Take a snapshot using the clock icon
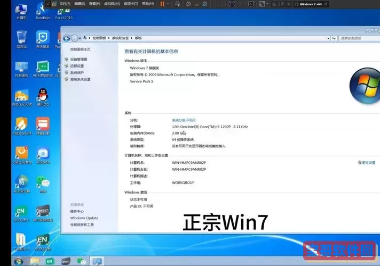This screenshot has width=380, height=266. click(188, 4)
